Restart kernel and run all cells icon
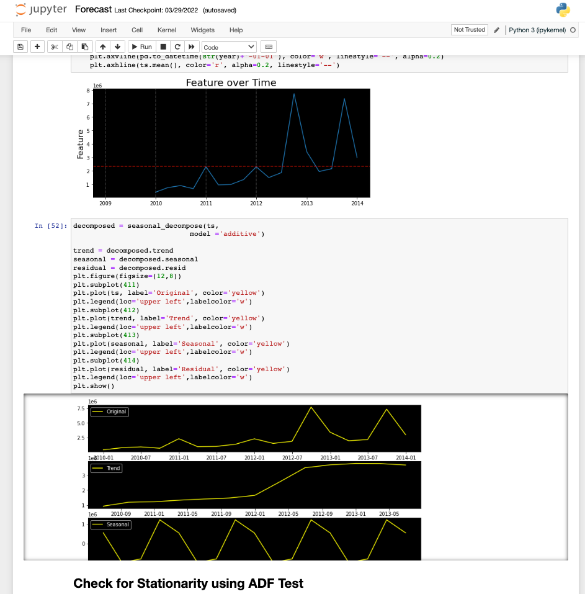Viewport: 585px width, 594px height. [192, 47]
